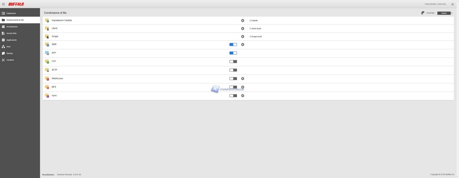Viewport: 459px width, 178px height.
Task: Click the AFP folder icon
Action: point(47,53)
